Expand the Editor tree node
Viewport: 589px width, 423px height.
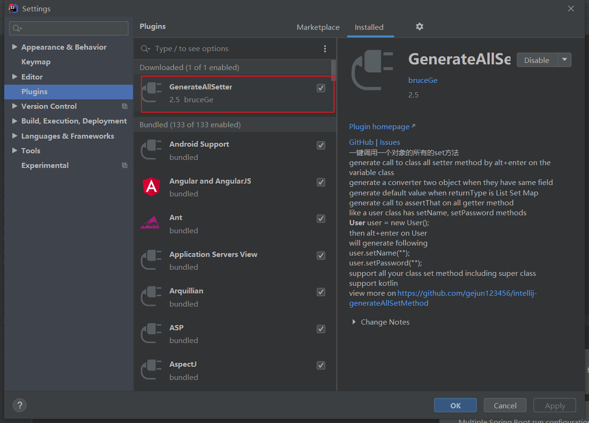point(15,77)
